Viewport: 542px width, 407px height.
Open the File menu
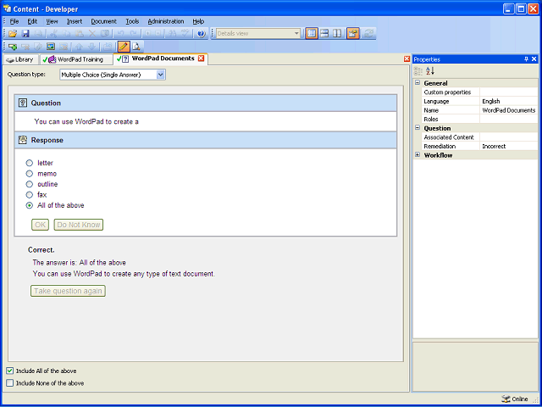pyautogui.click(x=14, y=21)
